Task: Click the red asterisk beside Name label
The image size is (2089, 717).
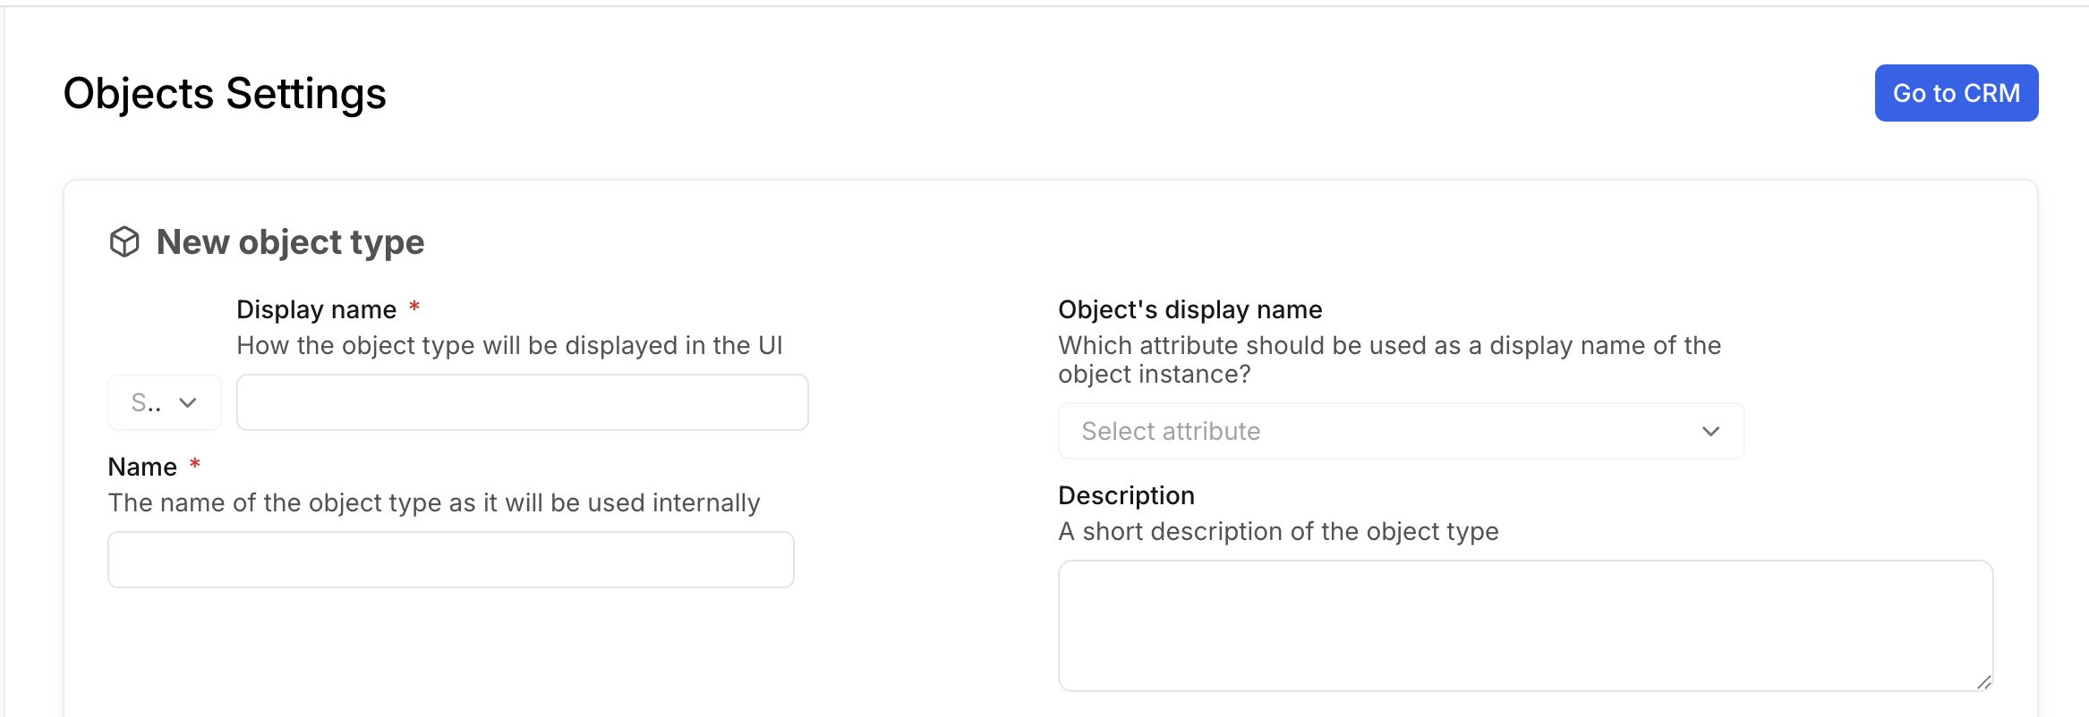Action: tap(195, 465)
